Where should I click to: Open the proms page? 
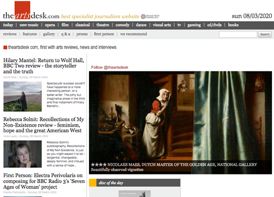tap(82, 34)
